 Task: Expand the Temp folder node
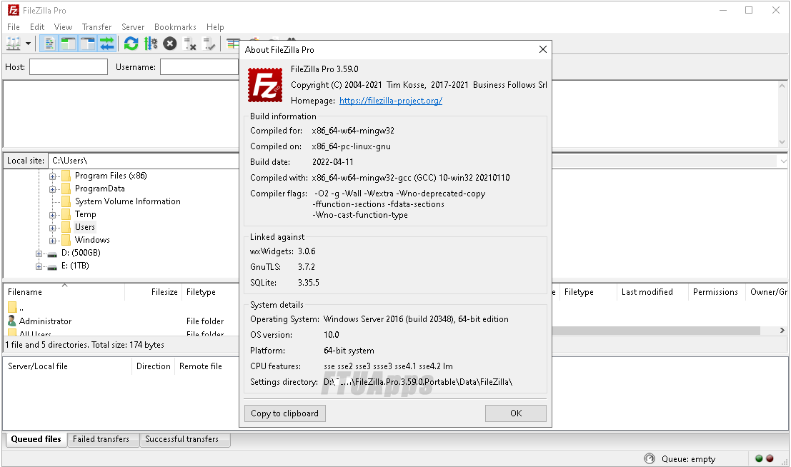(52, 215)
